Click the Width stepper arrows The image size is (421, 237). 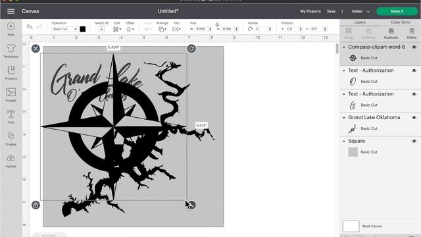tap(210, 29)
